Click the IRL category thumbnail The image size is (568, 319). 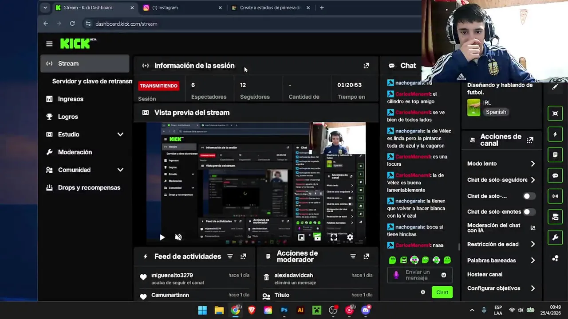click(x=473, y=107)
